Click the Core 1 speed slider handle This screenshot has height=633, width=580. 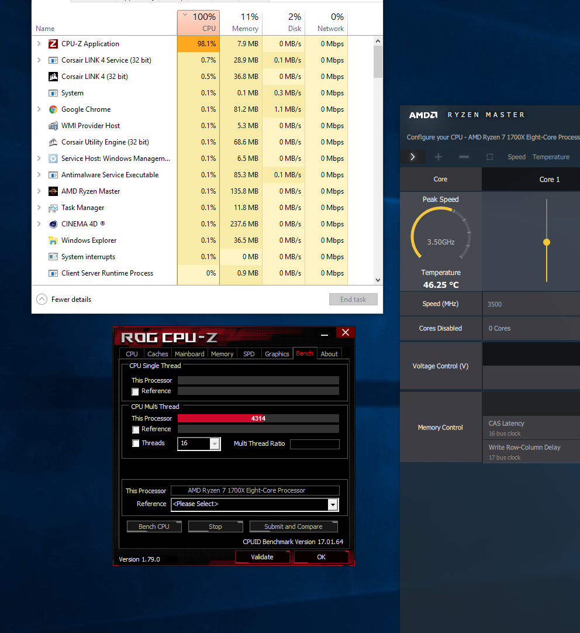[547, 242]
